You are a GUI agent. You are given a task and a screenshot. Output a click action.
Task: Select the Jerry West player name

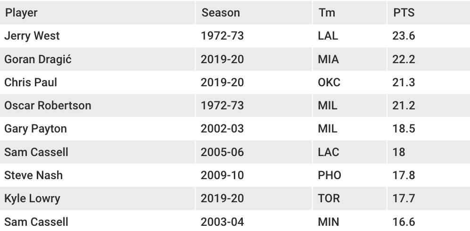(x=32, y=36)
